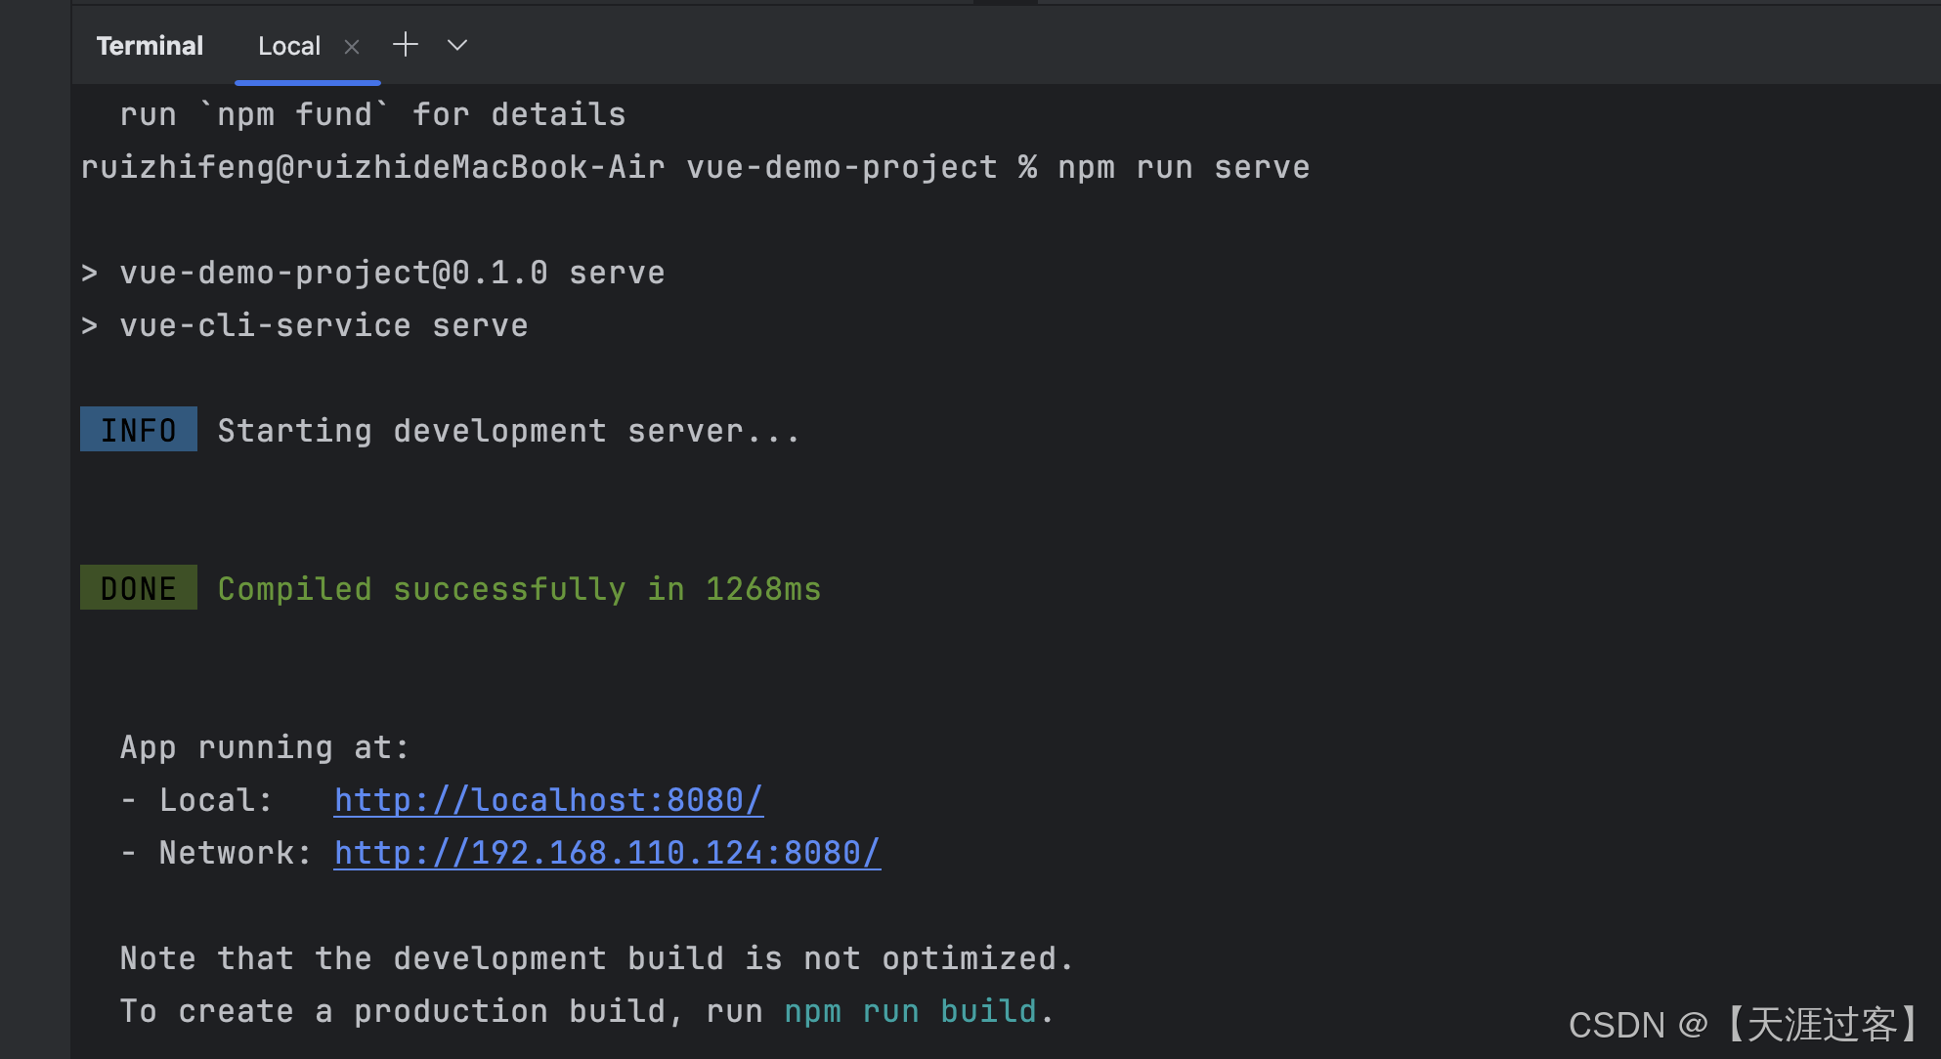
Task: Close the Local terminal tab
Action: click(352, 47)
